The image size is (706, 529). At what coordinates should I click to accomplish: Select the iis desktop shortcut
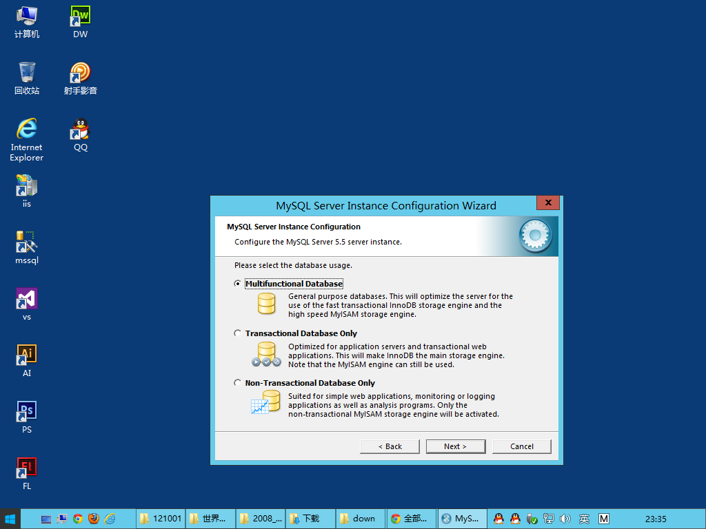coord(27,191)
